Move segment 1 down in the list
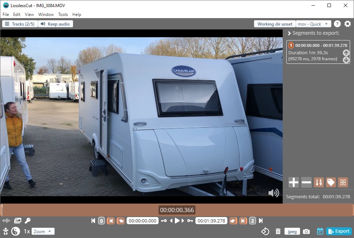This screenshot has height=238, width=354. [x=346, y=60]
